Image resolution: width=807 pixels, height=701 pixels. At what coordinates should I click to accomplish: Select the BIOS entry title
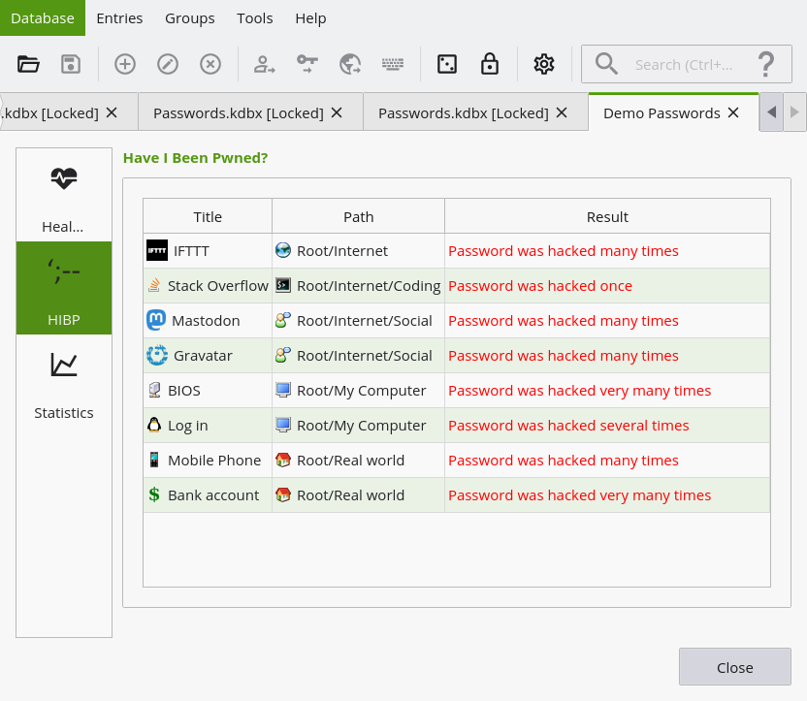coord(183,391)
